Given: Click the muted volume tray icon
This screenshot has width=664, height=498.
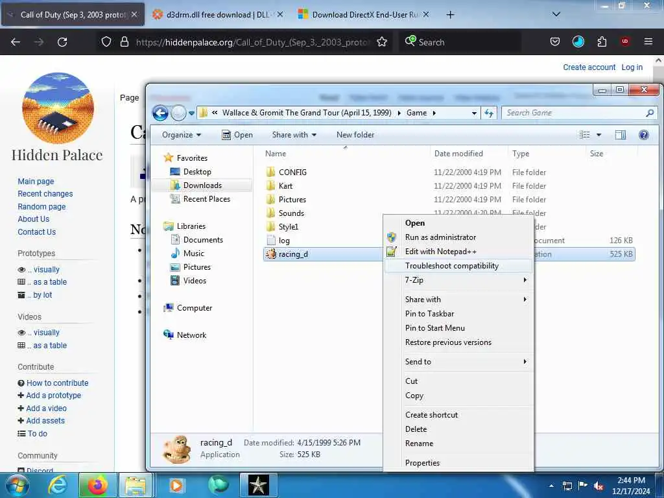Looking at the screenshot, I should pos(599,486).
